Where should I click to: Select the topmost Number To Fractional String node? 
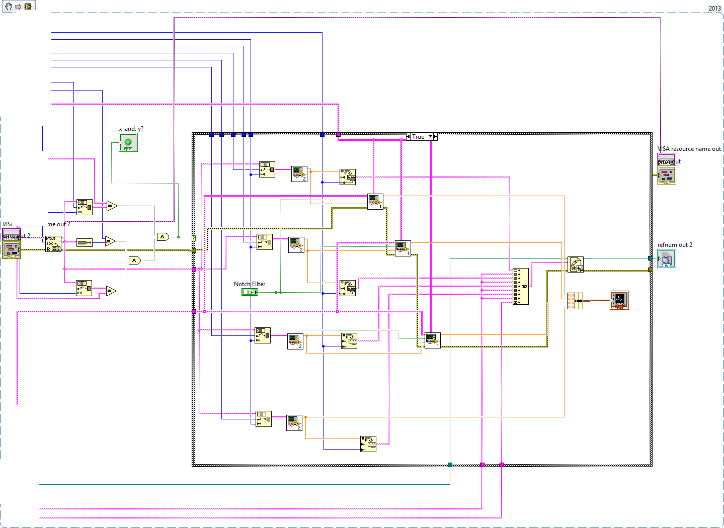pos(348,177)
